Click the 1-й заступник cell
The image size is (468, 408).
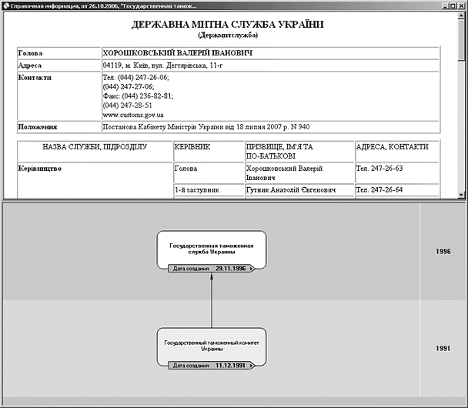point(209,190)
